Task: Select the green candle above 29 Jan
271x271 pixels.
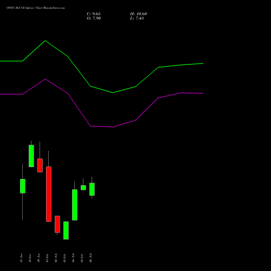Action: [x=31, y=156]
